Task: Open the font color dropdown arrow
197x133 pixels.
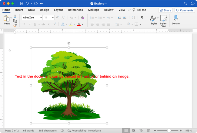Action: click(83, 24)
